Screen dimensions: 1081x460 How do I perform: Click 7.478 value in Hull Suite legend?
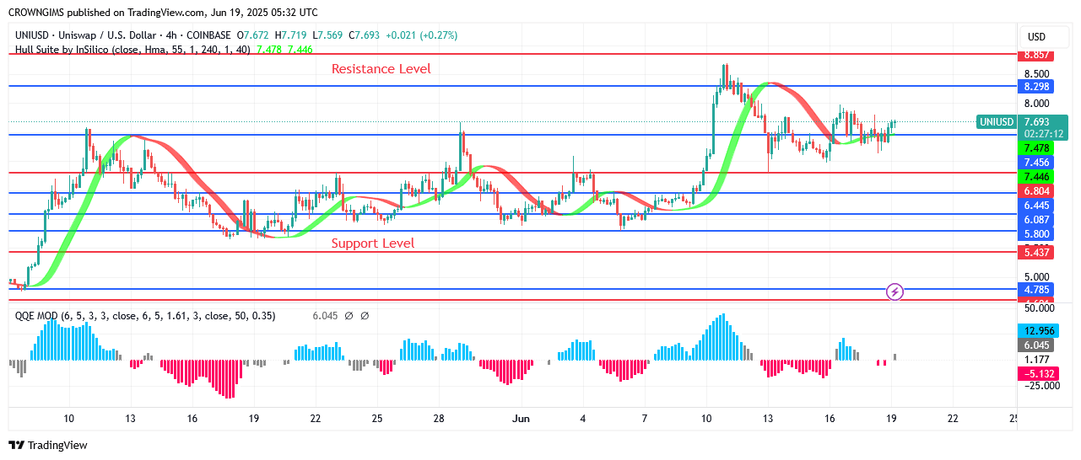[x=268, y=50]
